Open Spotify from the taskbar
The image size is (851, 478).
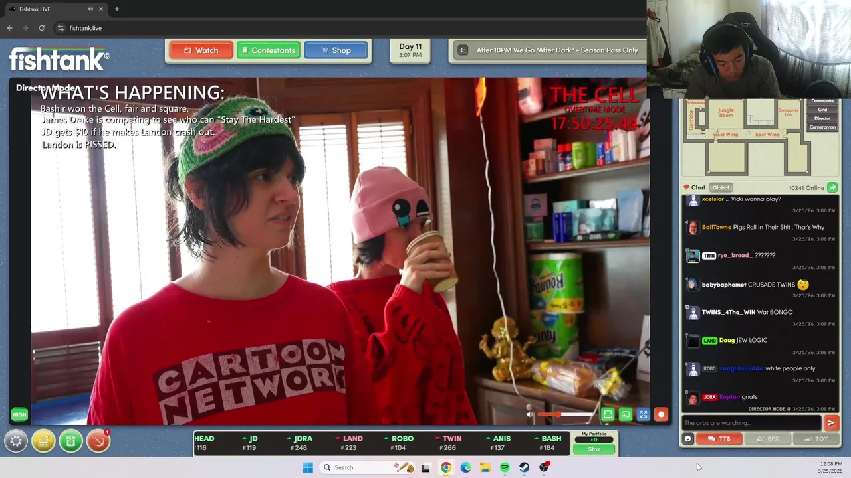pos(505,467)
